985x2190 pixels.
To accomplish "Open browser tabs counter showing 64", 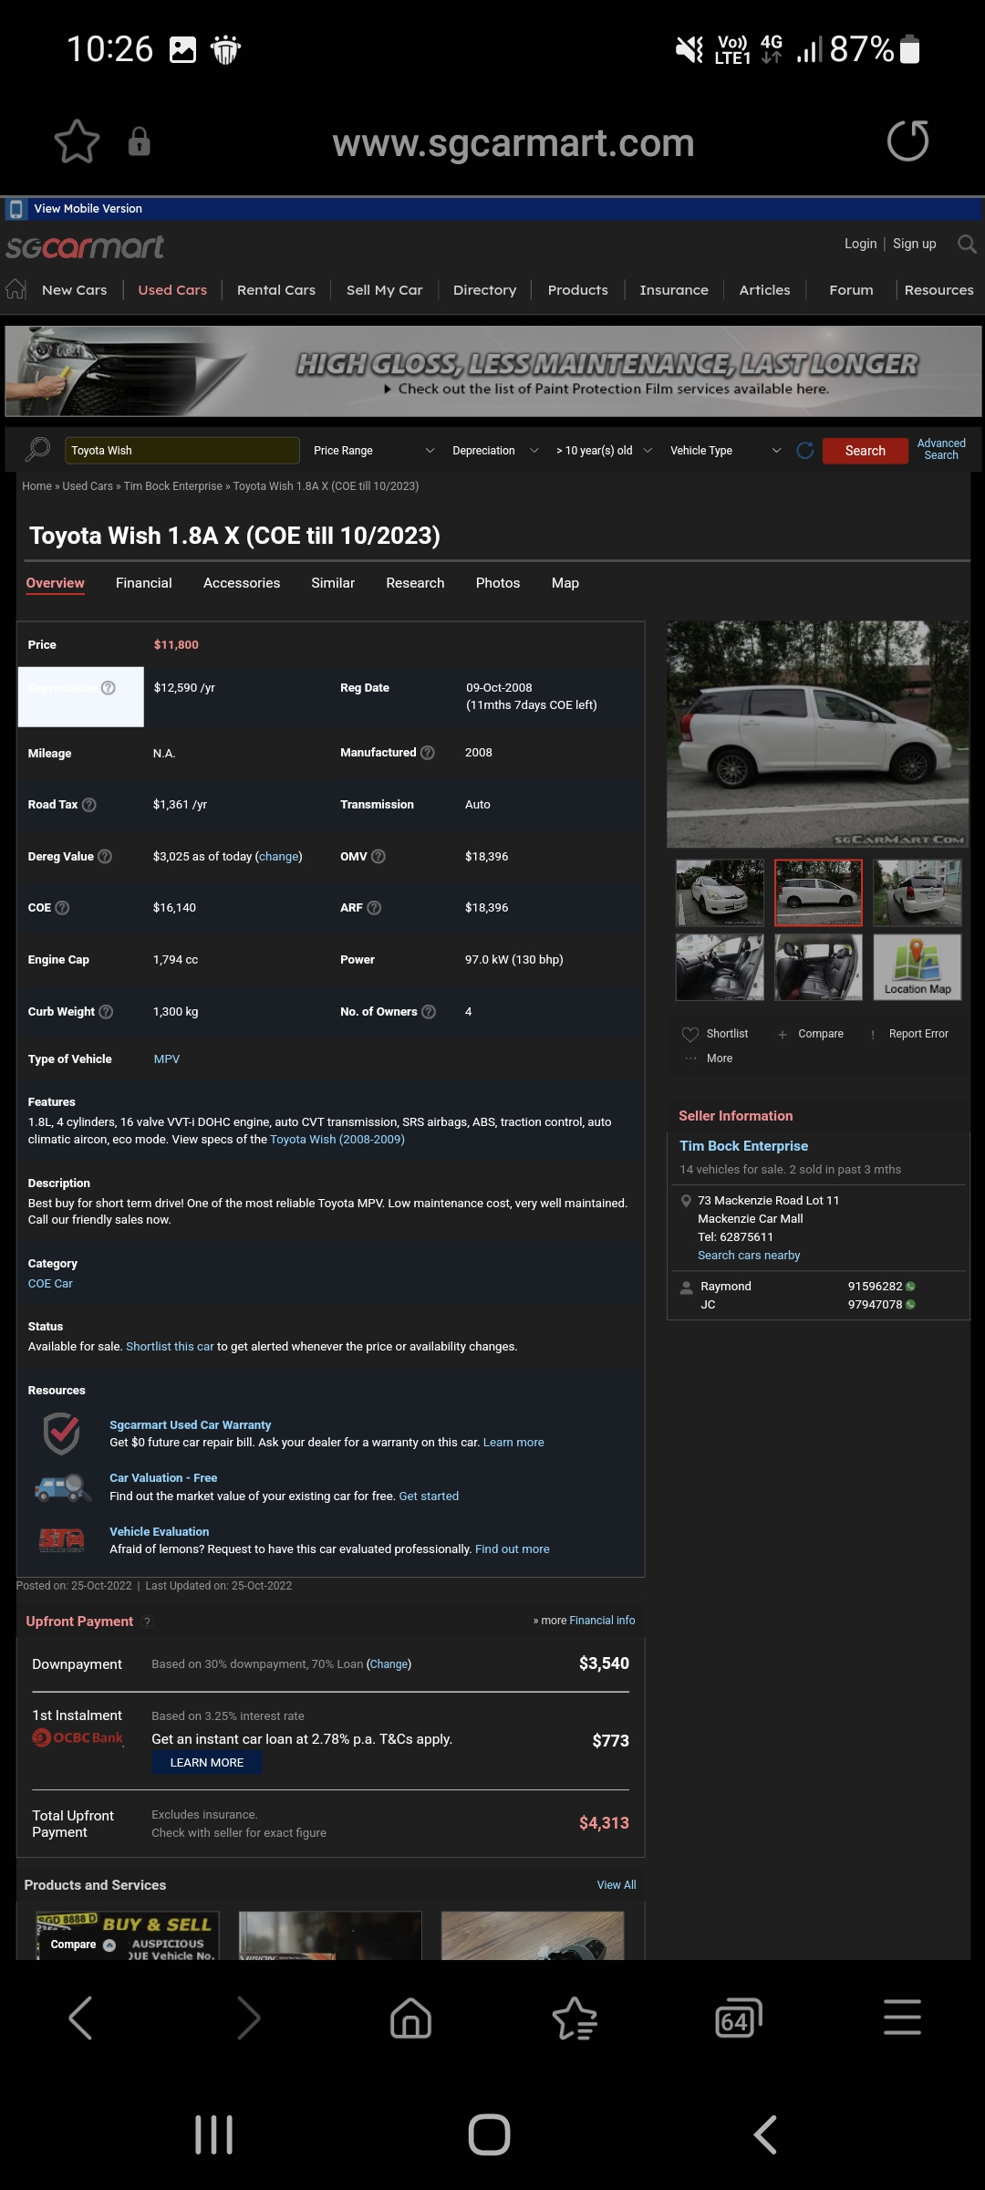I will click(x=737, y=2018).
